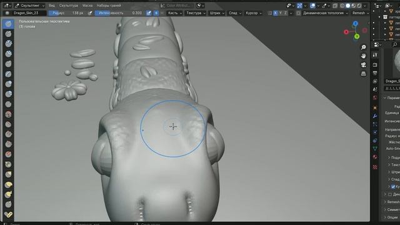Click the viewport zoom magnifier icon
The image size is (400, 225).
tap(364, 47)
